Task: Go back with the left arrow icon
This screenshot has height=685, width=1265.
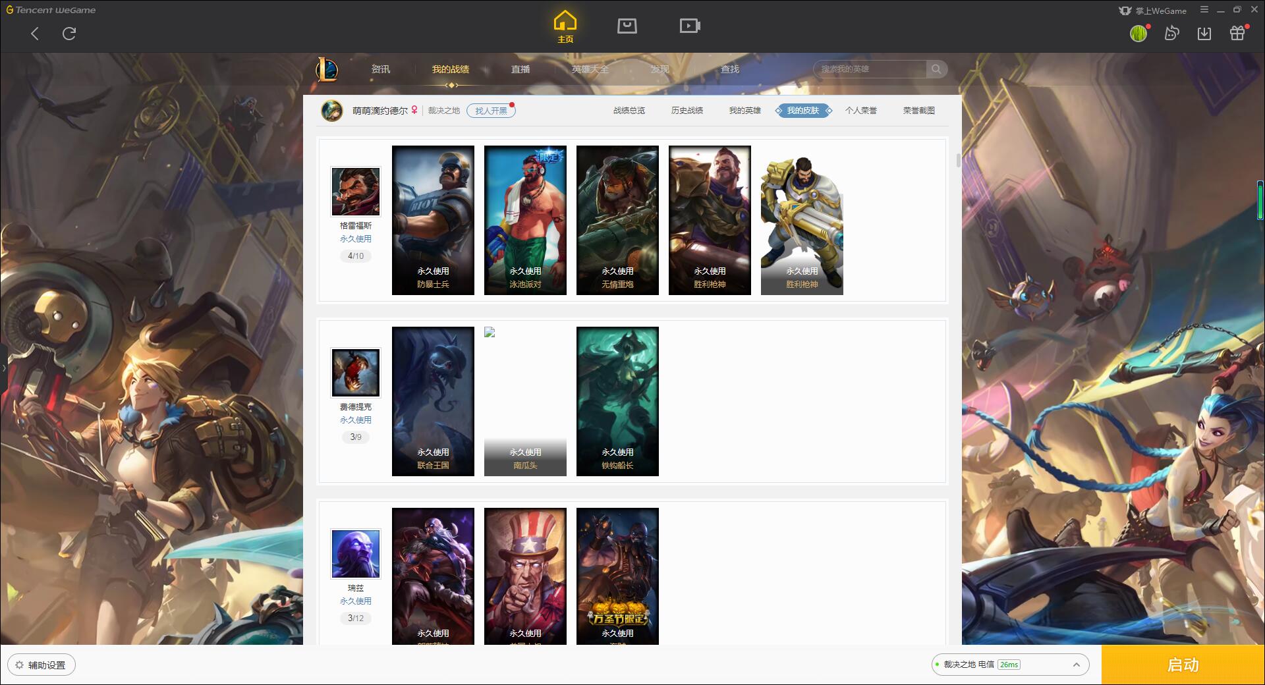Action: (35, 34)
